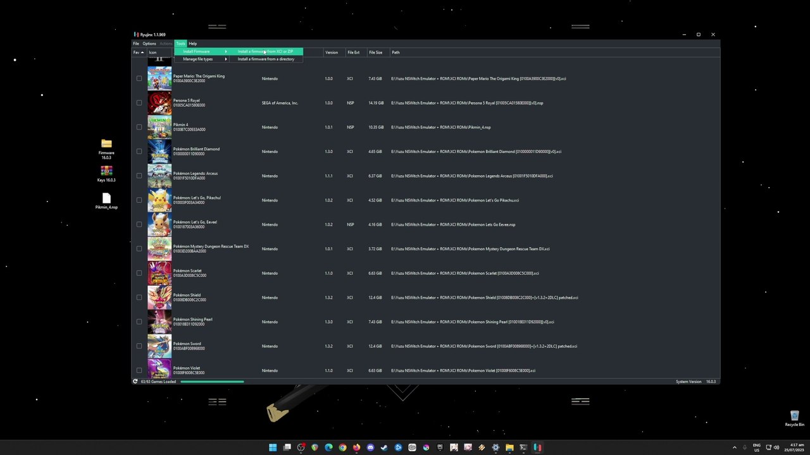Launch Microsoft Edge from the taskbar
This screenshot has width=810, height=455.
coord(328,447)
